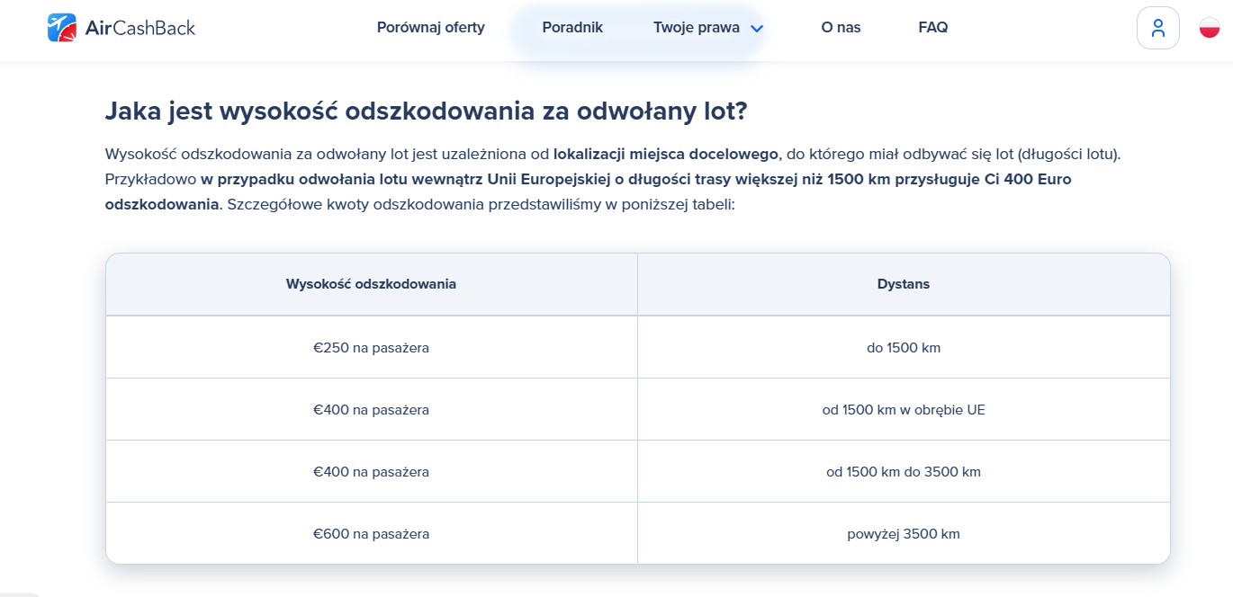The width and height of the screenshot is (1233, 597).
Task: Click the Polish flag language selector
Action: 1209,28
